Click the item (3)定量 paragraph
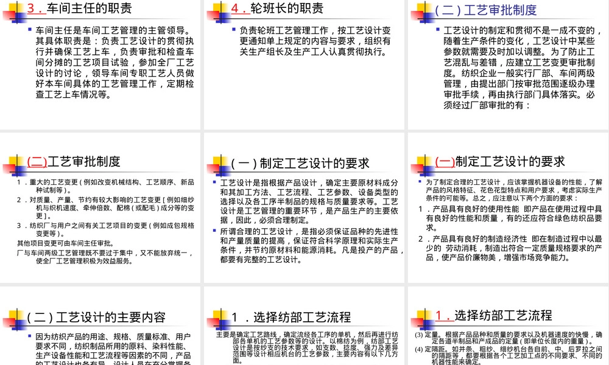This screenshot has height=365, width=609. tap(509, 338)
